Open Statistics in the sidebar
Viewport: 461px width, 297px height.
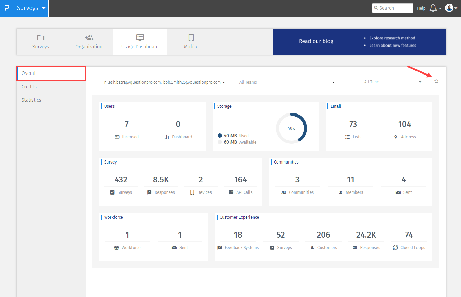coord(31,100)
